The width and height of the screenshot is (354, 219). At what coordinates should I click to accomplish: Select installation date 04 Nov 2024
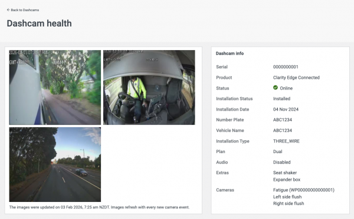[x=286, y=109]
